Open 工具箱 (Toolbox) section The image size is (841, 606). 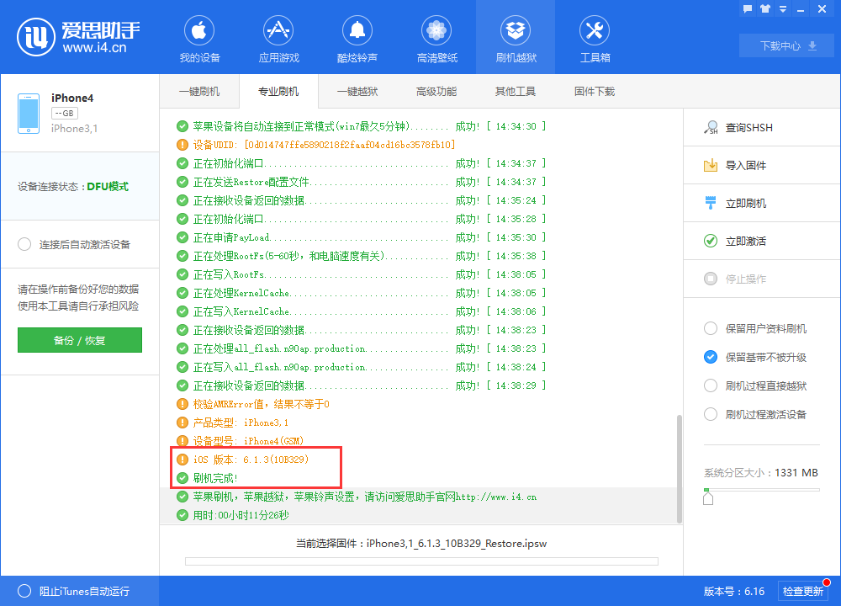594,38
